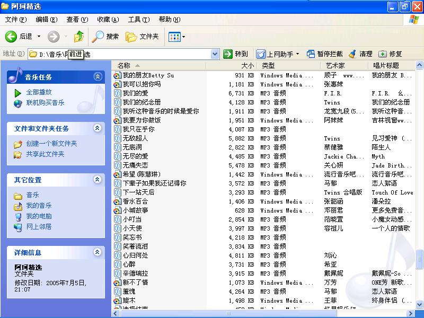Collapse the 音乐任务 panel
This screenshot has width=424, height=318.
click(x=97, y=77)
